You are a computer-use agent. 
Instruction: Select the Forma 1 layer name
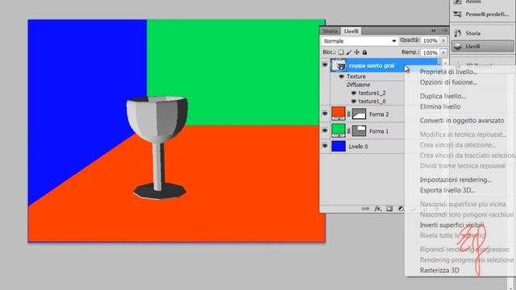379,131
